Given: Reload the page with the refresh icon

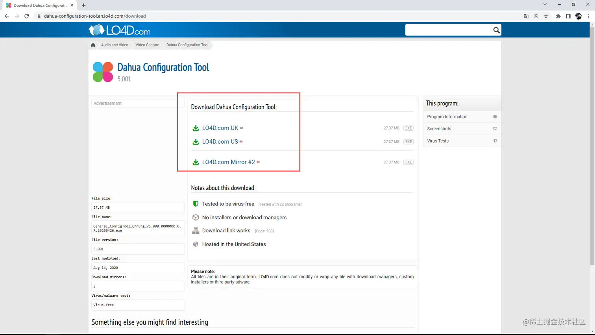Looking at the screenshot, I should click(x=27, y=16).
